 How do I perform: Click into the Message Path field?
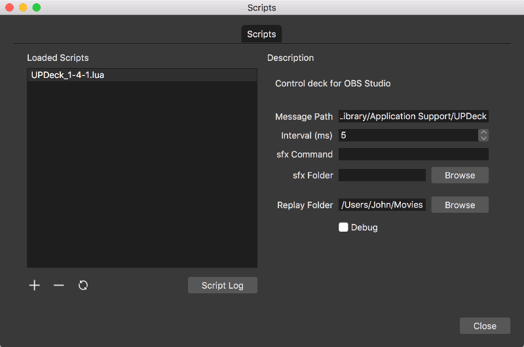413,117
